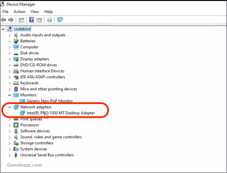
Task: Click the Software devices icon
Action: pos(16,131)
